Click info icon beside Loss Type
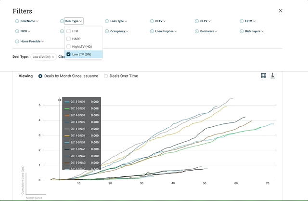The width and height of the screenshot is (308, 201). coord(107,21)
